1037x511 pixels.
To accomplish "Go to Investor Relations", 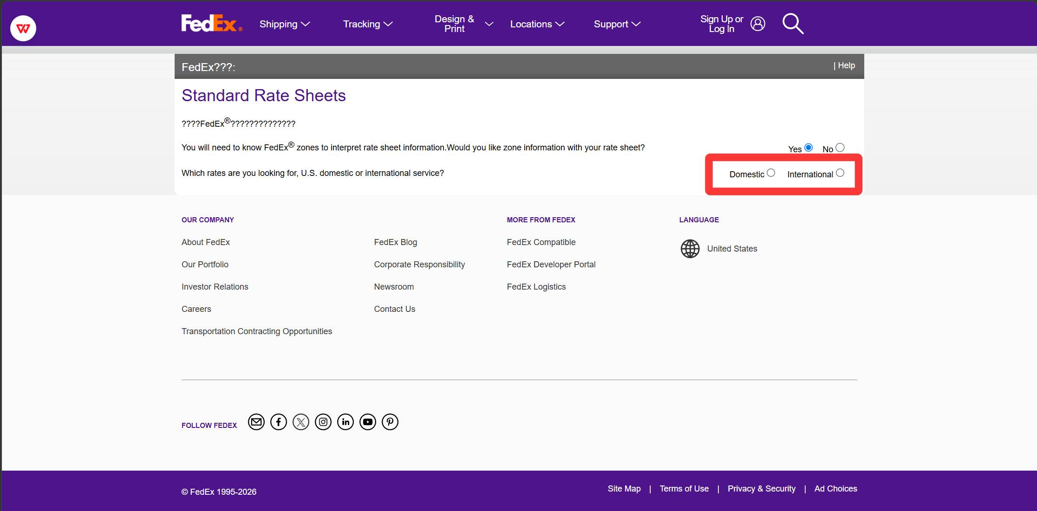I will (215, 287).
